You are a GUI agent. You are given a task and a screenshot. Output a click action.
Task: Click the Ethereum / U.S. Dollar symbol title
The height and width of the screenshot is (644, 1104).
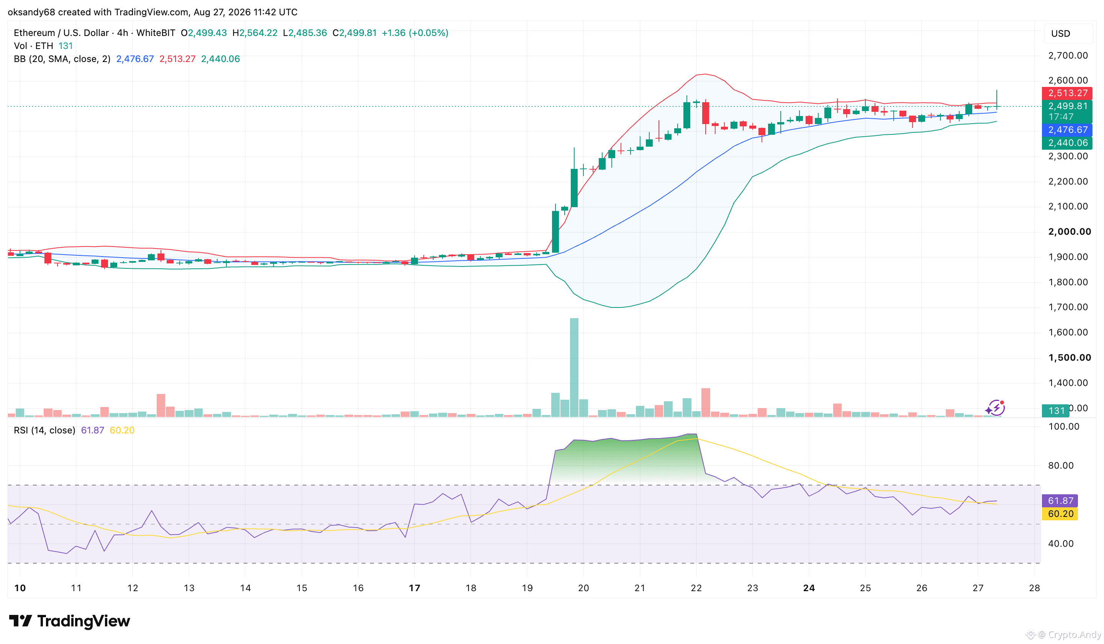coord(61,33)
